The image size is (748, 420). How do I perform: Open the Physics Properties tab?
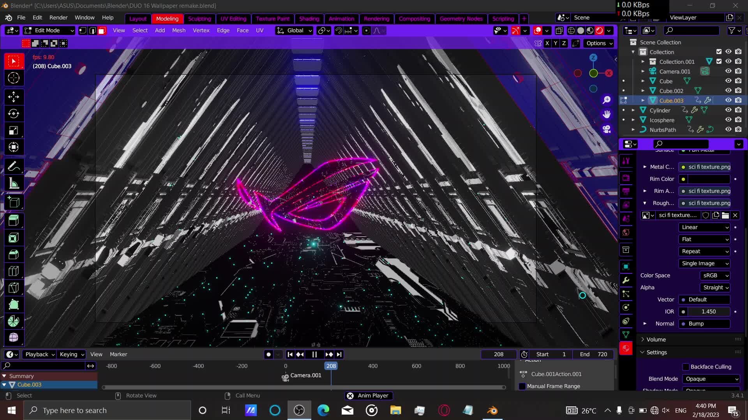point(626,307)
